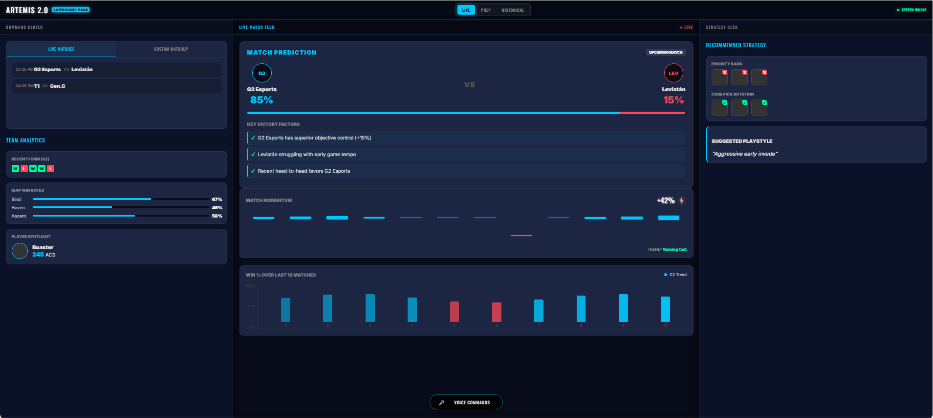Click the recent head-to-head factor
This screenshot has height=418, width=933.
pos(466,171)
